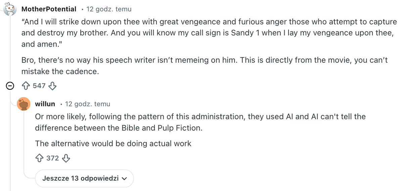Viewport: 403px width, 191px height.
Task: Click the 'Jeszcze 13 odpowiedzi' button
Action: click(x=81, y=179)
